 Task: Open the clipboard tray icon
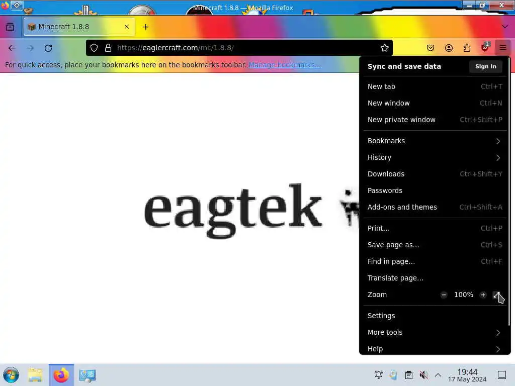tap(408, 374)
